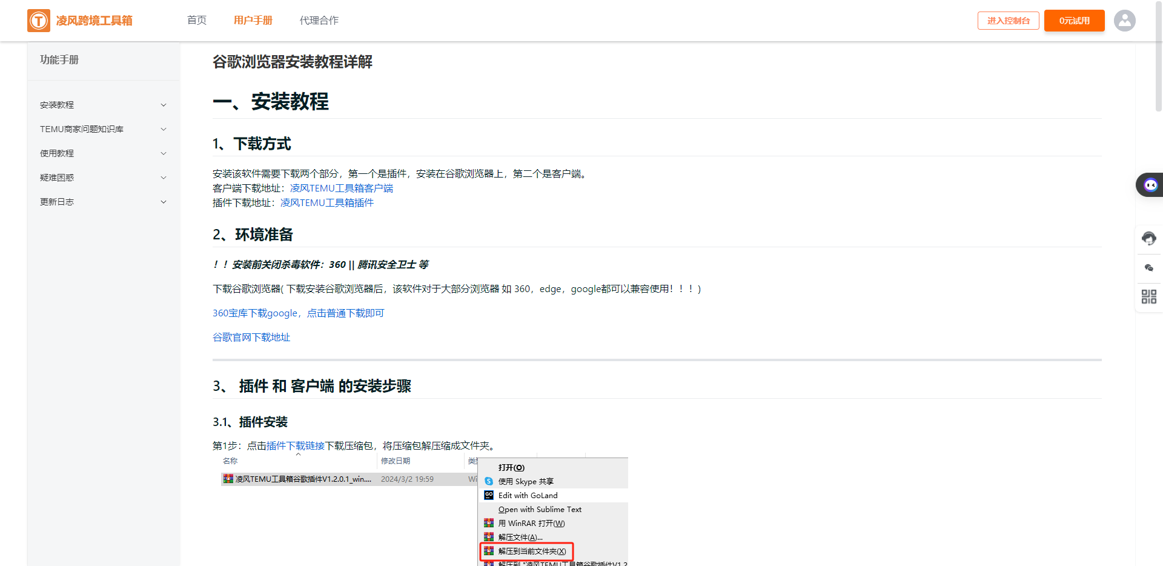
Task: Click the 1、下载方式 heading
Action: click(x=252, y=144)
